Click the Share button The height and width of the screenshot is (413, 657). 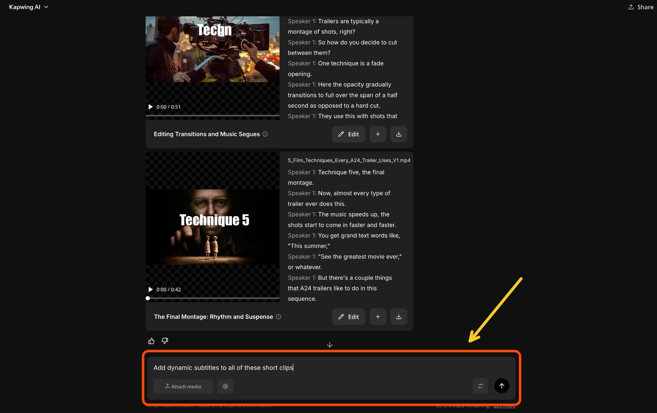pos(641,7)
